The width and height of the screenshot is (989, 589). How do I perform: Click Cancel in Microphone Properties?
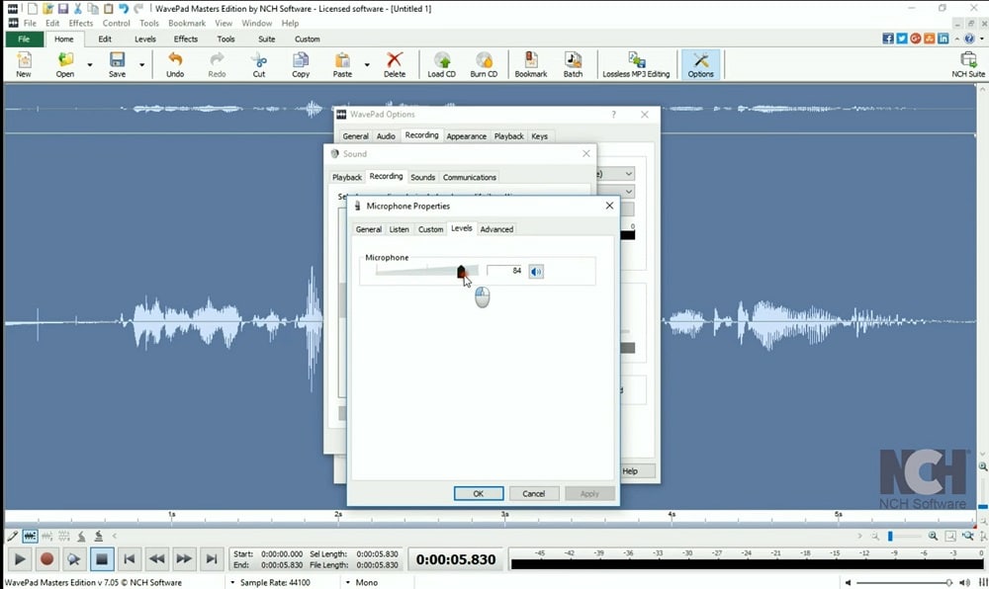(x=534, y=493)
